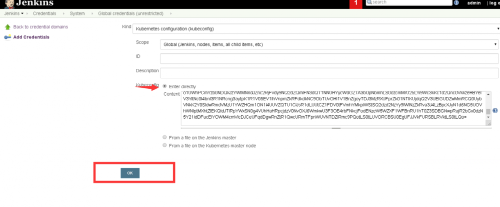Screen dimensions: 500x207
Task: Click the Kind label
Action: [126, 26]
